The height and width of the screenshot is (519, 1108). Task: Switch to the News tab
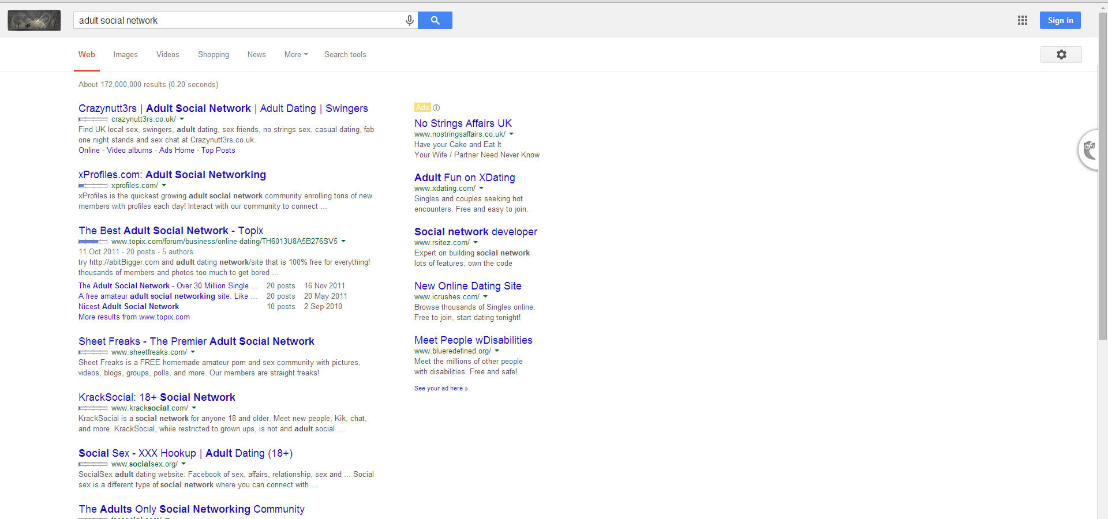(x=256, y=54)
